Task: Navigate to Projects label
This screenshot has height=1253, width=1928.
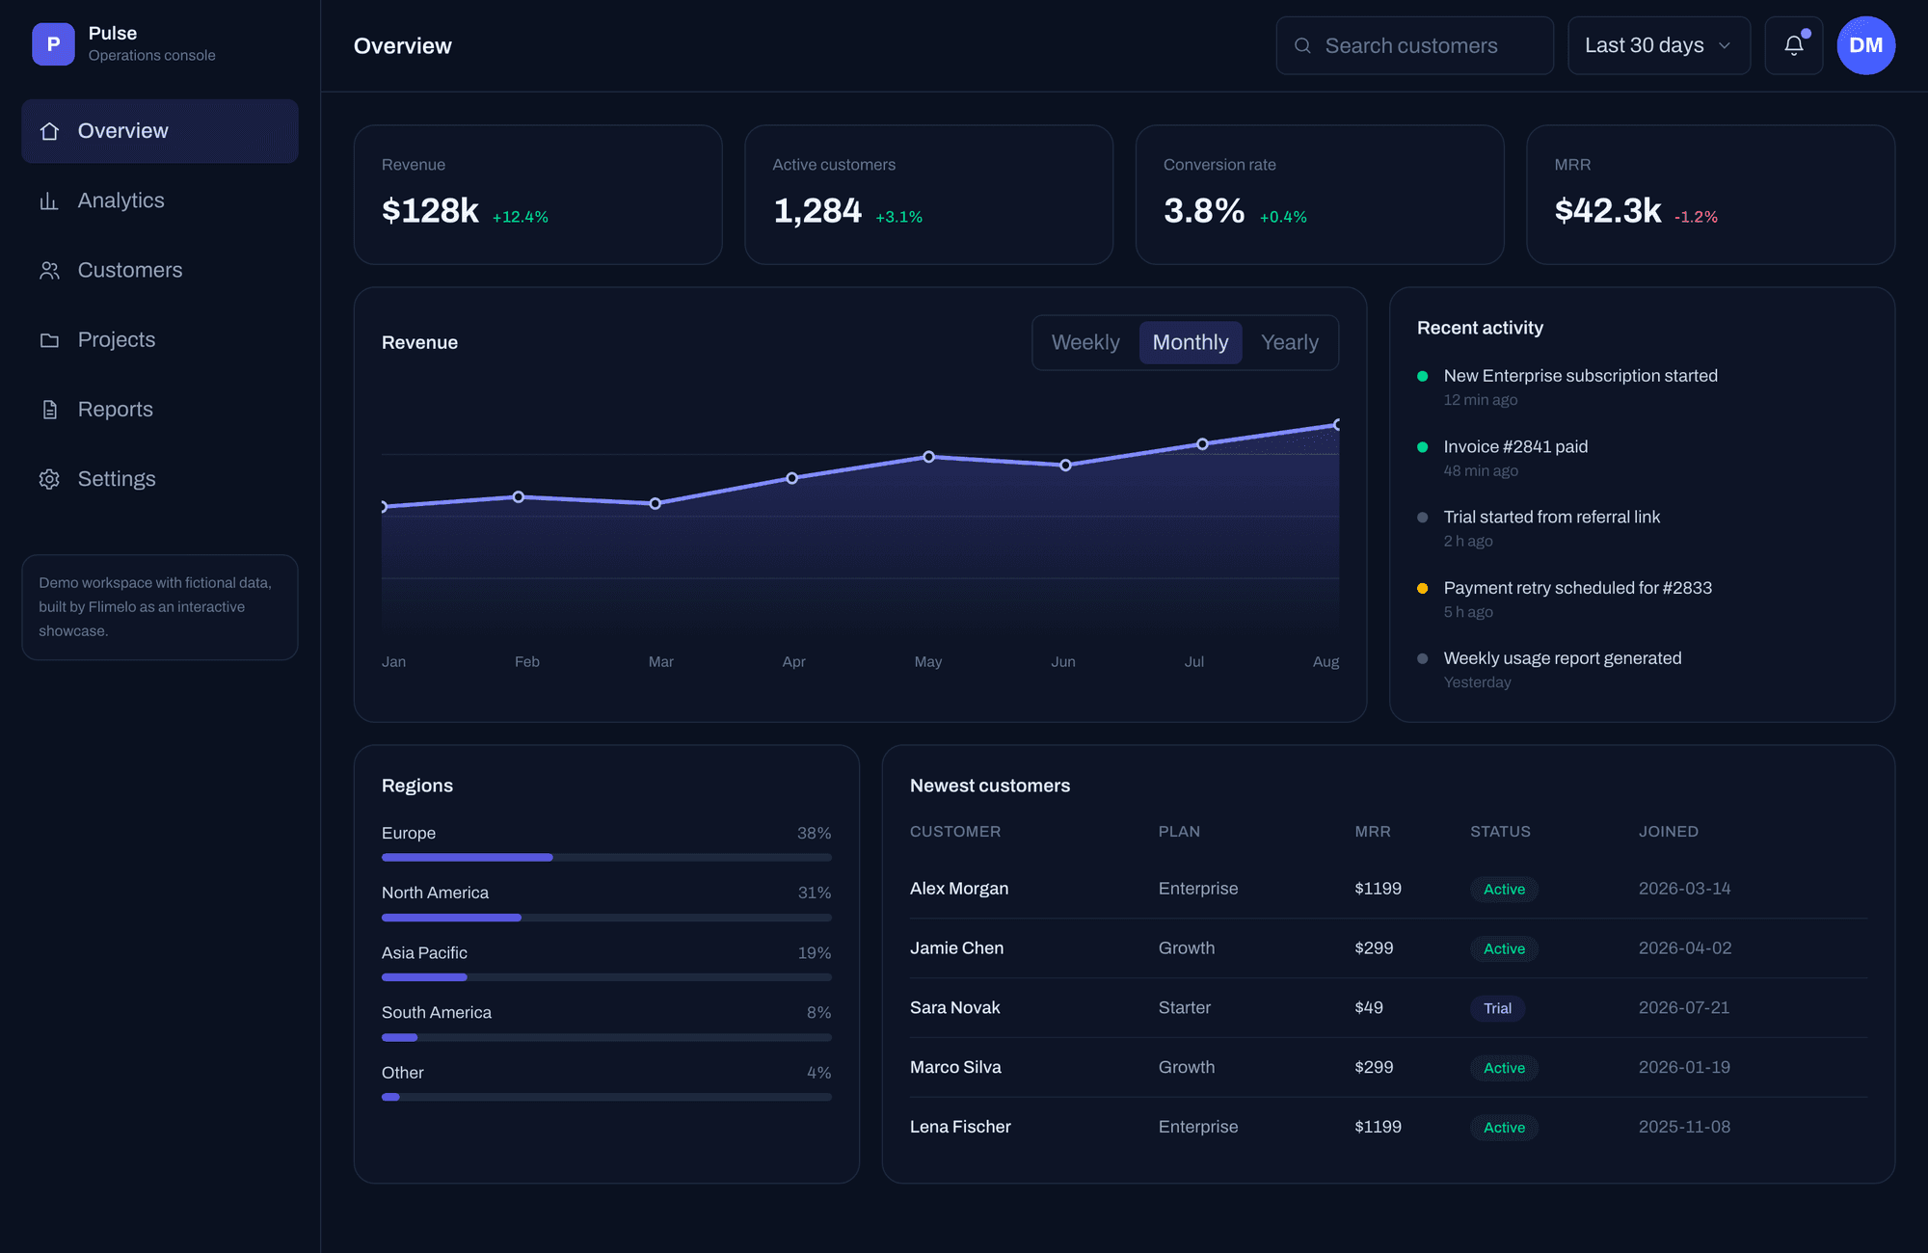Action: click(x=117, y=339)
